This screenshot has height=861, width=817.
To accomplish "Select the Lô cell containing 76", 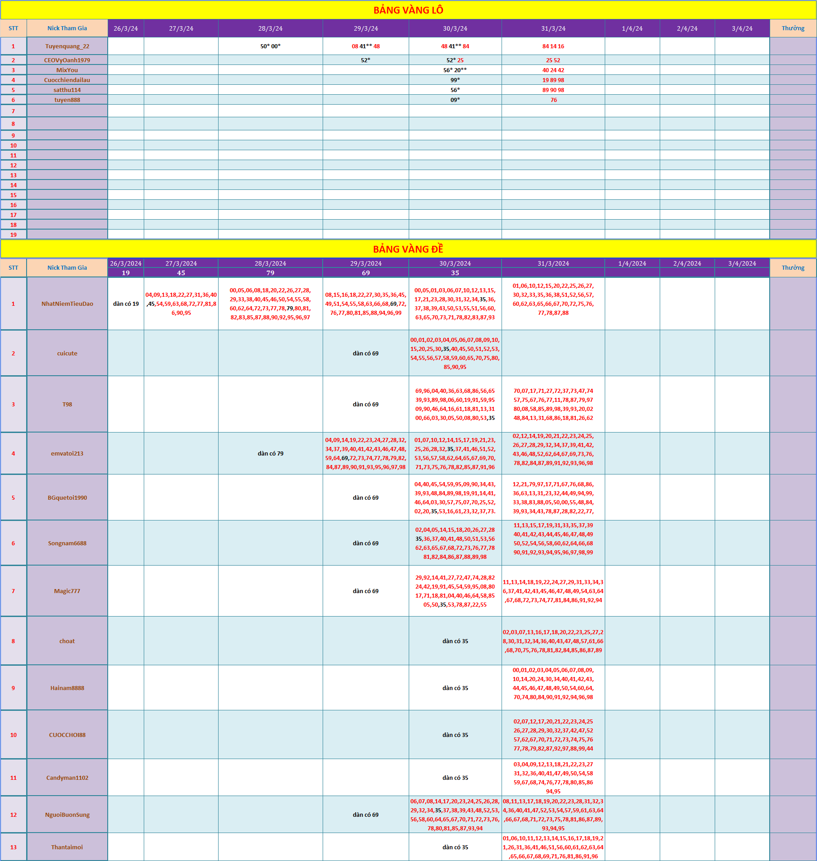I will point(553,100).
